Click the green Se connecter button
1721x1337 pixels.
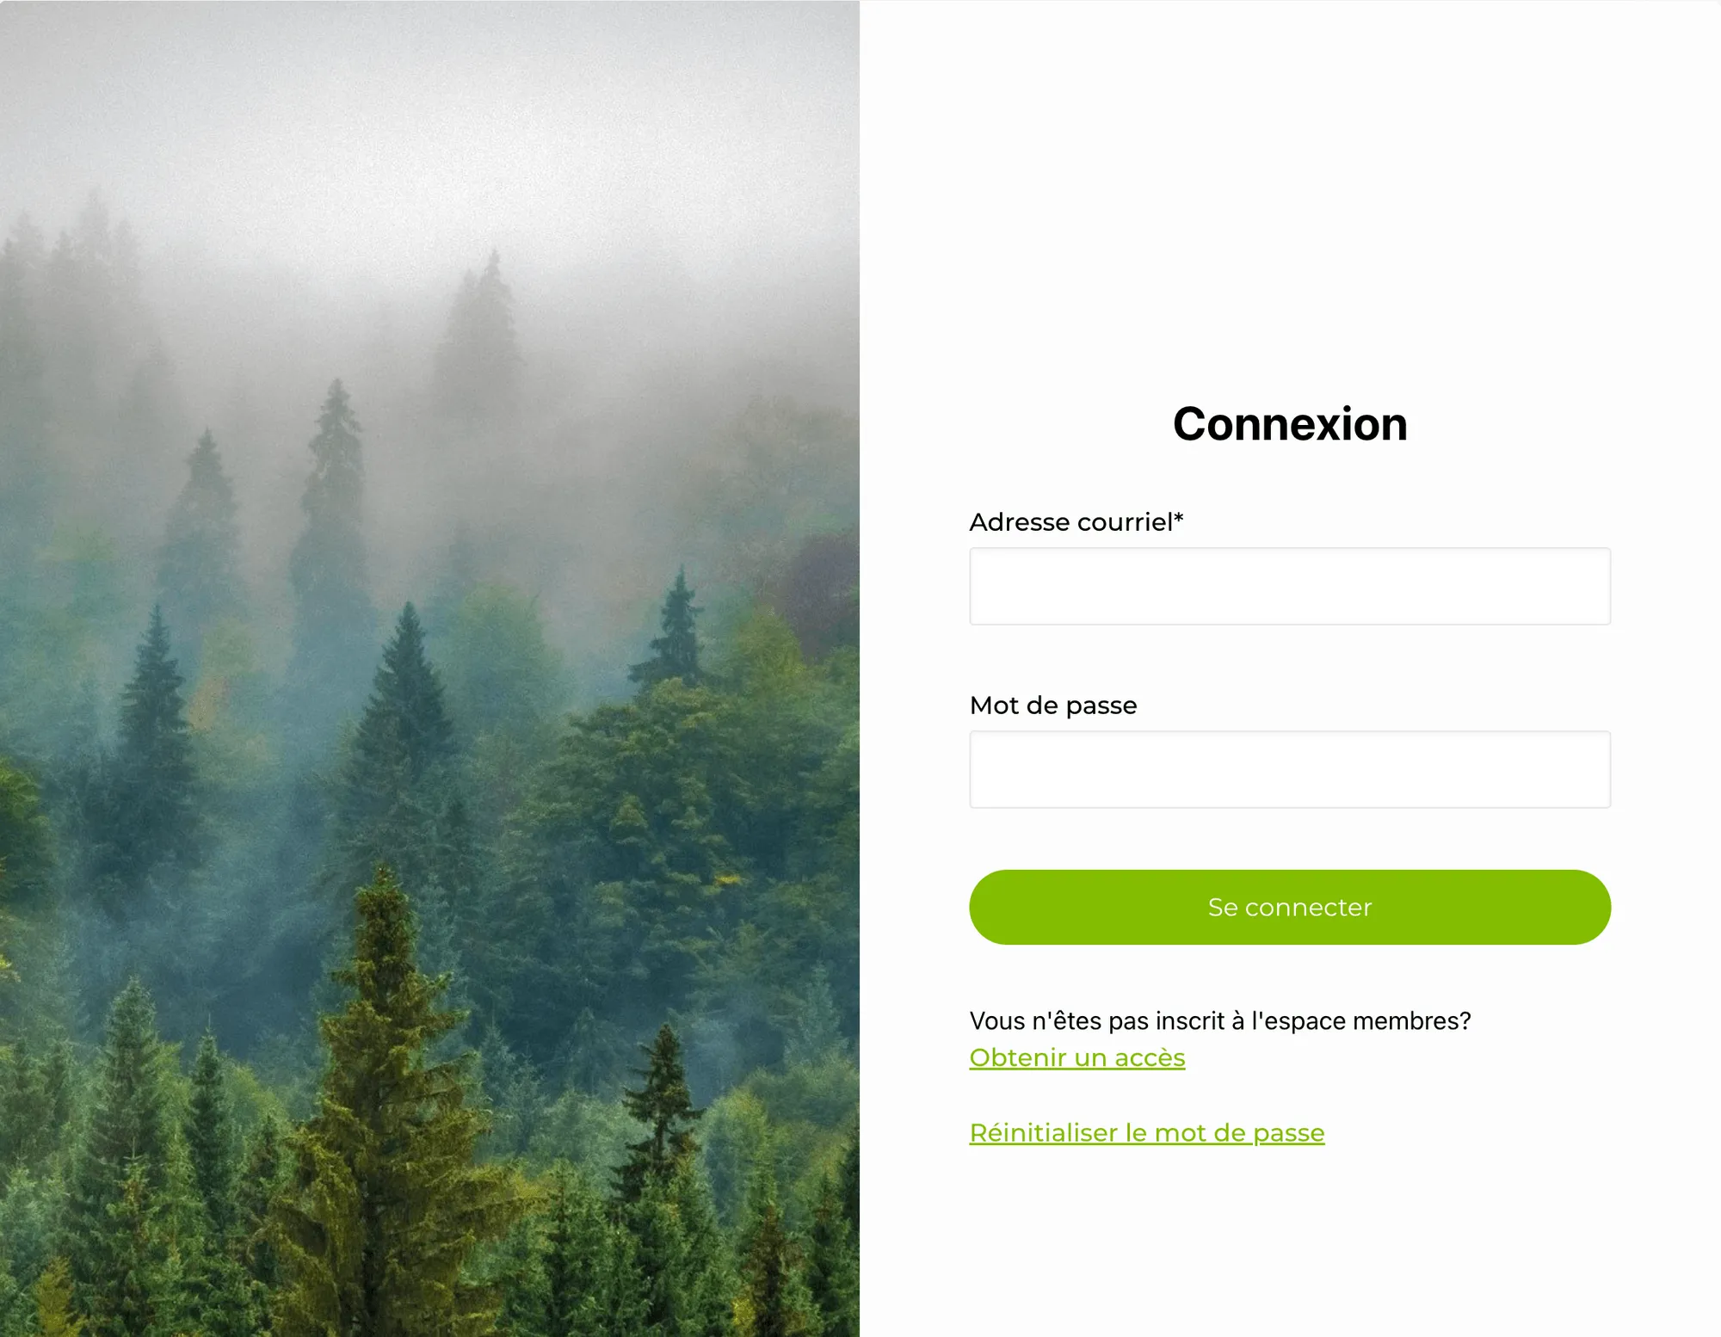[x=1289, y=907]
